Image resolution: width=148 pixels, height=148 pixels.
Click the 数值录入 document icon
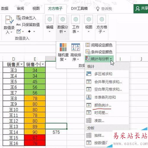pos(9,20)
